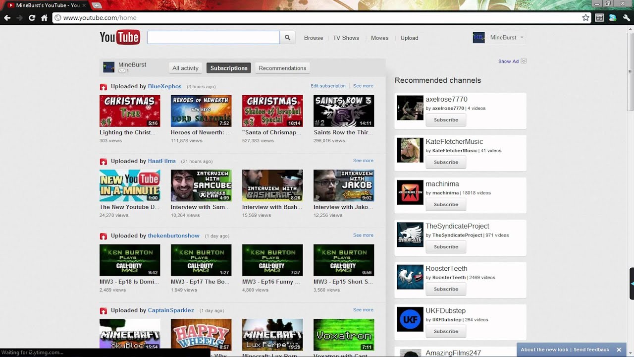This screenshot has height=357, width=634.
Task: Subscribe to UKFDubstep
Action: coord(446,331)
